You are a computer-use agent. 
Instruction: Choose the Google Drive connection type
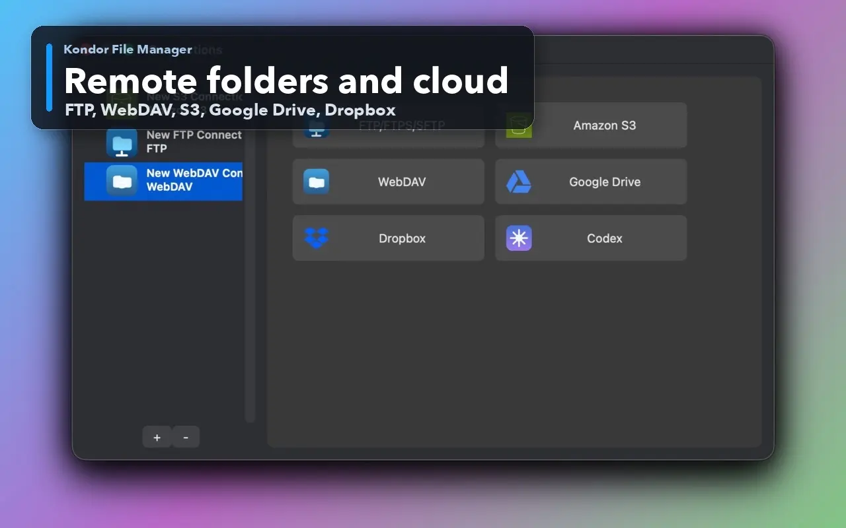tap(591, 181)
